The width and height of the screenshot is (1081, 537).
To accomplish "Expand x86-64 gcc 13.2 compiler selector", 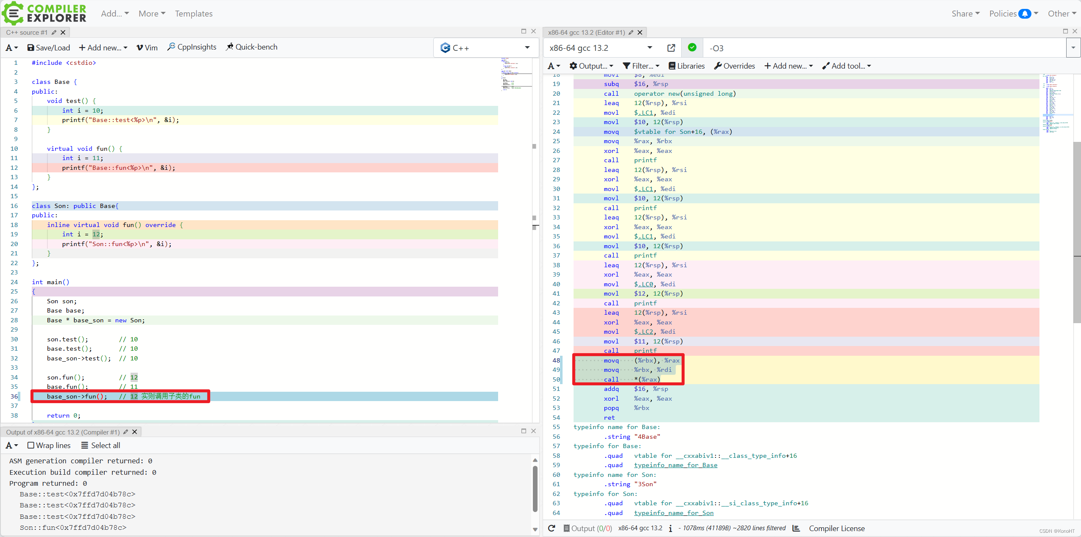I will pyautogui.click(x=600, y=48).
